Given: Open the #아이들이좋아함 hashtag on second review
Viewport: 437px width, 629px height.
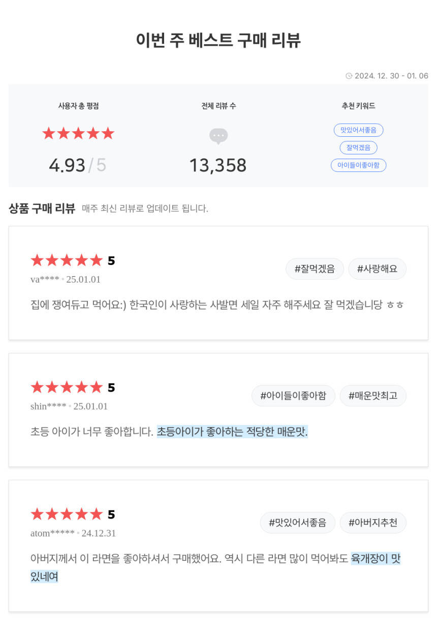Looking at the screenshot, I should point(293,396).
